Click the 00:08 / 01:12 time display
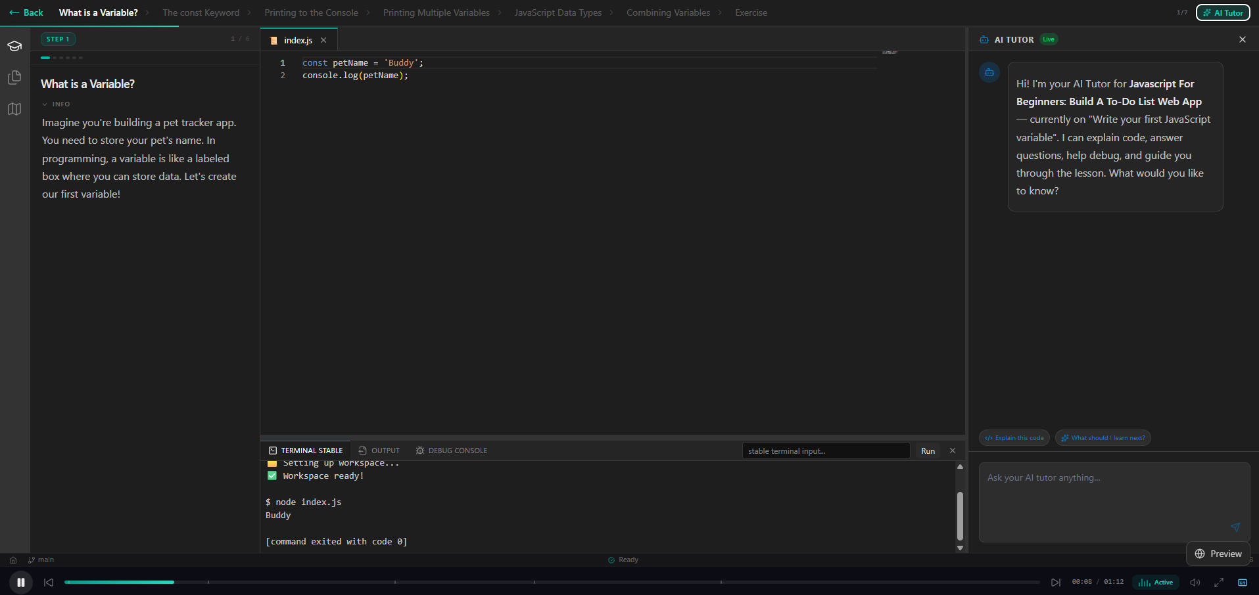This screenshot has width=1259, height=595. pos(1097,582)
